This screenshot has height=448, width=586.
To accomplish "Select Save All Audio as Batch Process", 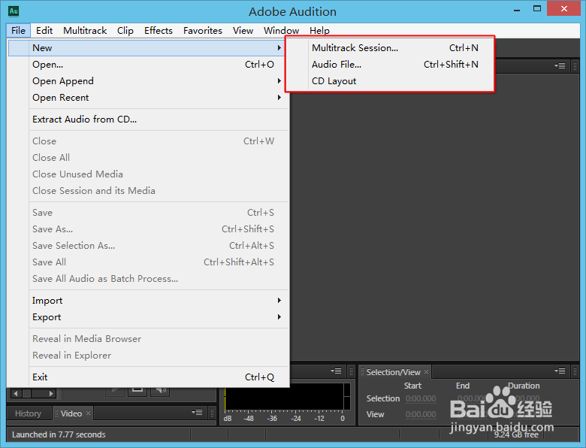I will [x=148, y=278].
